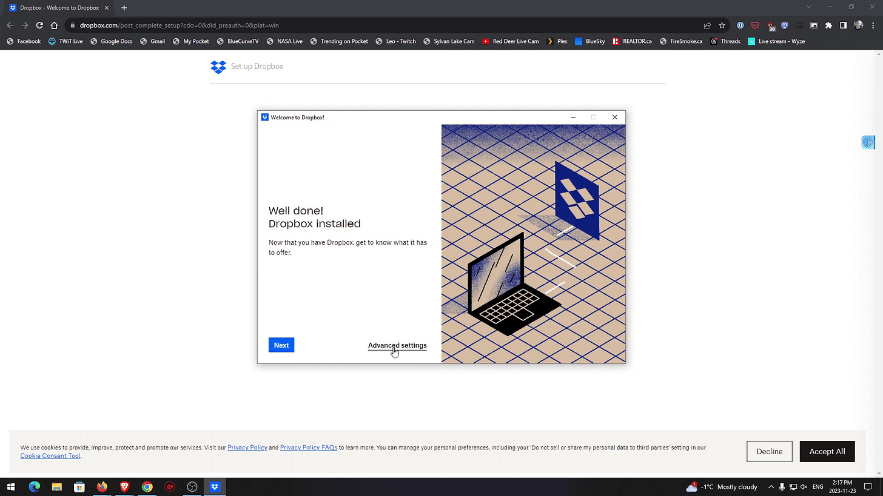Image resolution: width=883 pixels, height=496 pixels.
Task: Go to the Chrome home page button
Action: 54,25
